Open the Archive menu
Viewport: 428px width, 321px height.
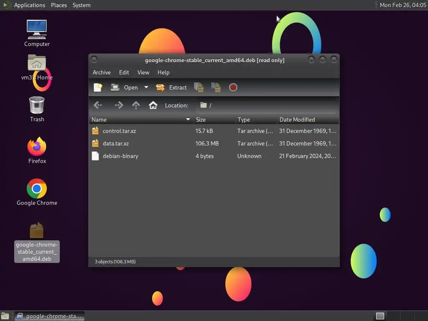click(102, 72)
